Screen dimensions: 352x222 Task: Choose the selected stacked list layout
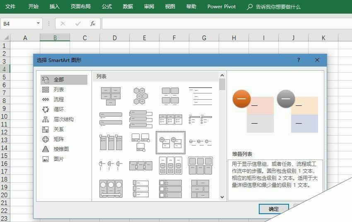click(171, 143)
